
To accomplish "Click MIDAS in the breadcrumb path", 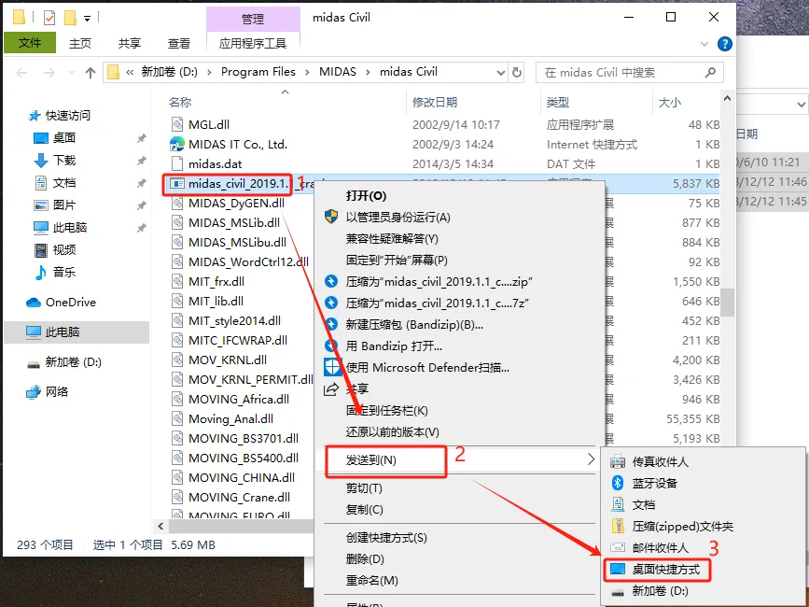I will click(x=338, y=72).
